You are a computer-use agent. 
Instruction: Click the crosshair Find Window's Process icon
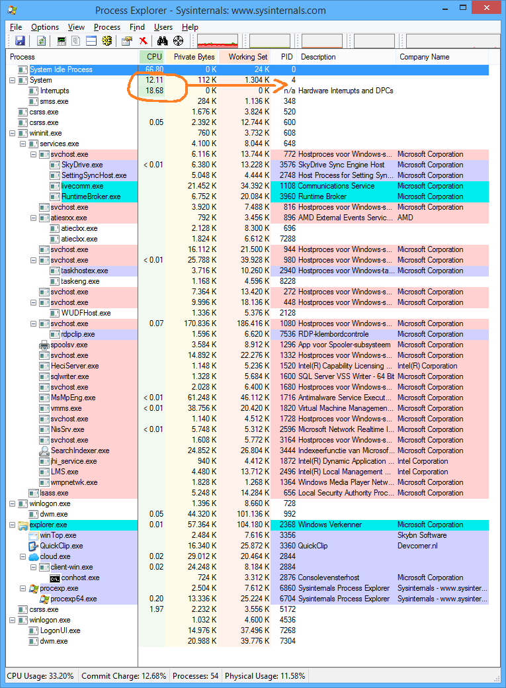[178, 41]
